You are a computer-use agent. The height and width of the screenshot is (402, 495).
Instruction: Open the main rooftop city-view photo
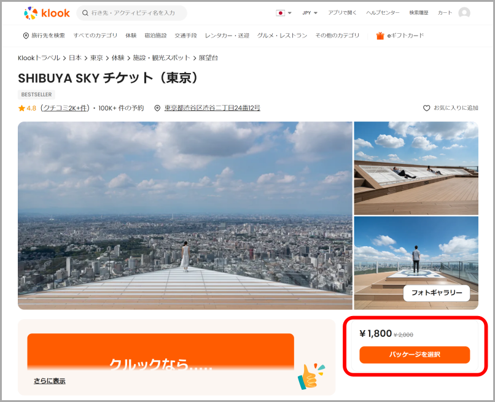click(x=185, y=215)
